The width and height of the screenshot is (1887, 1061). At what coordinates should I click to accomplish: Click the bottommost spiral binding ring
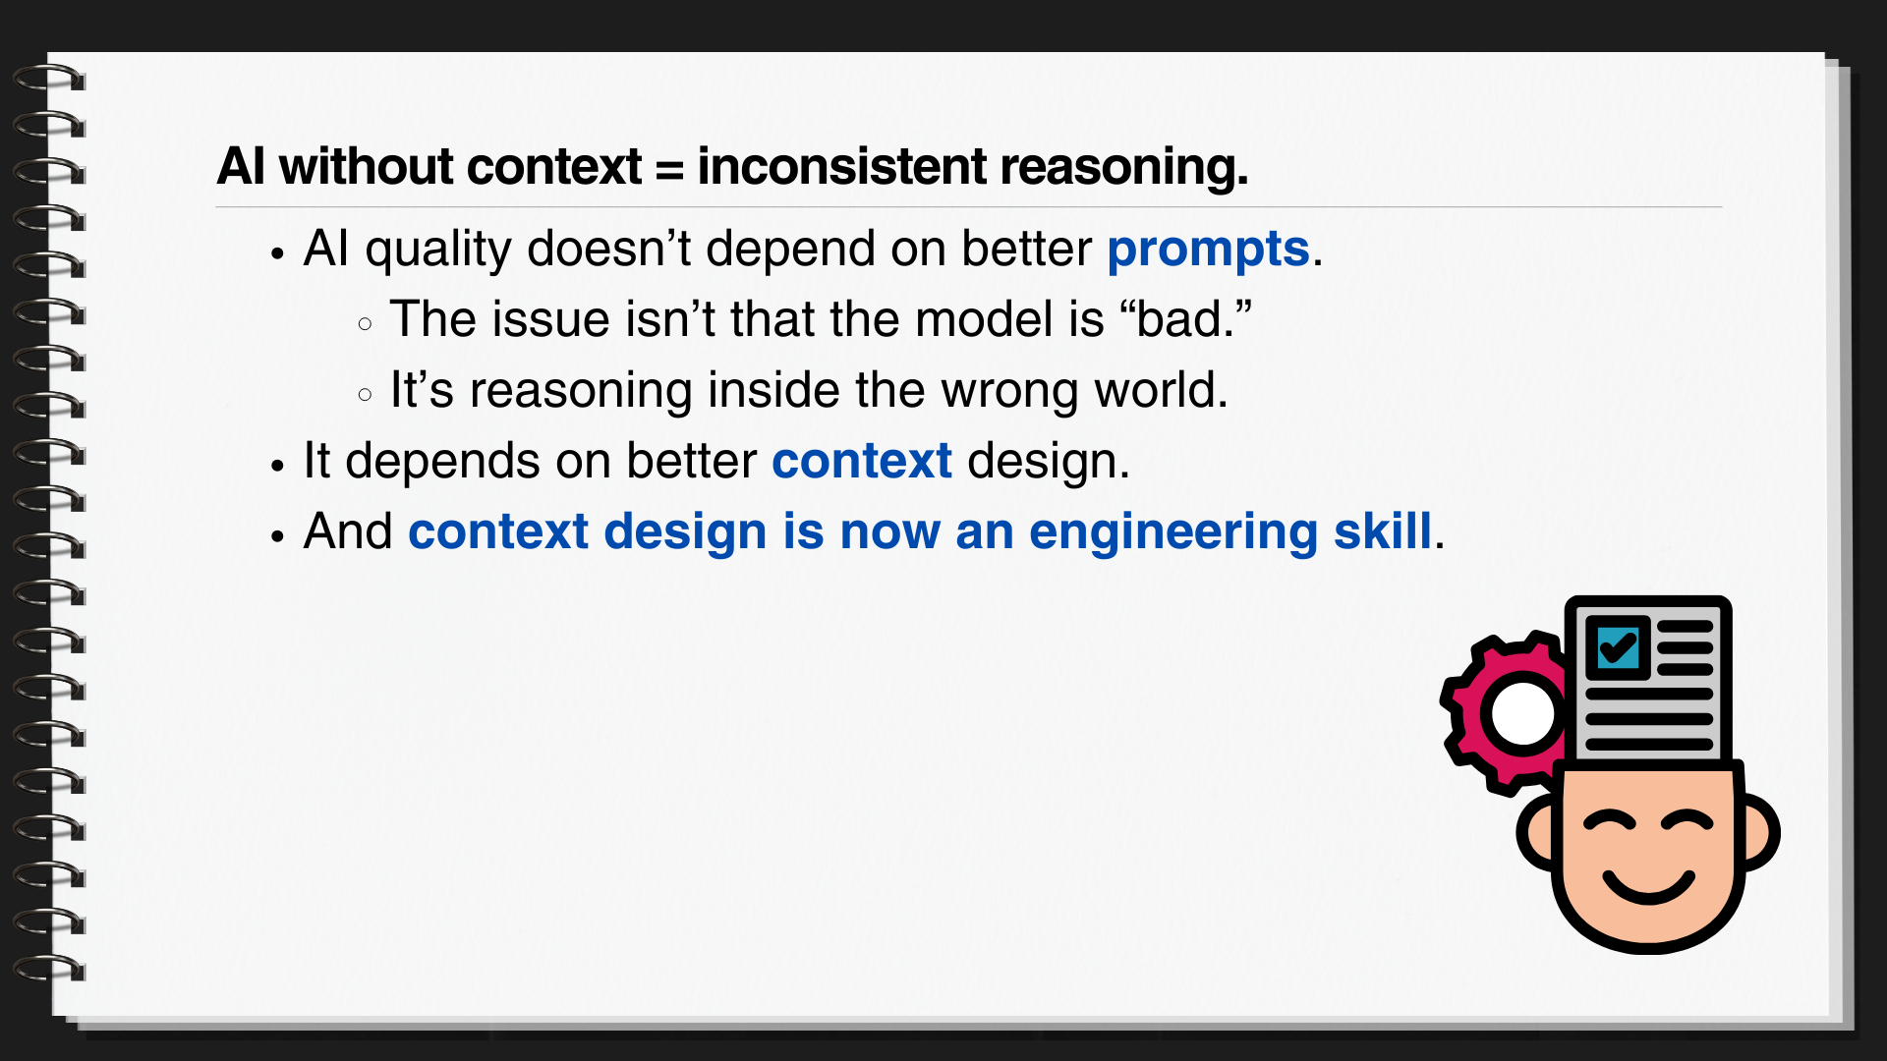pos(49,967)
